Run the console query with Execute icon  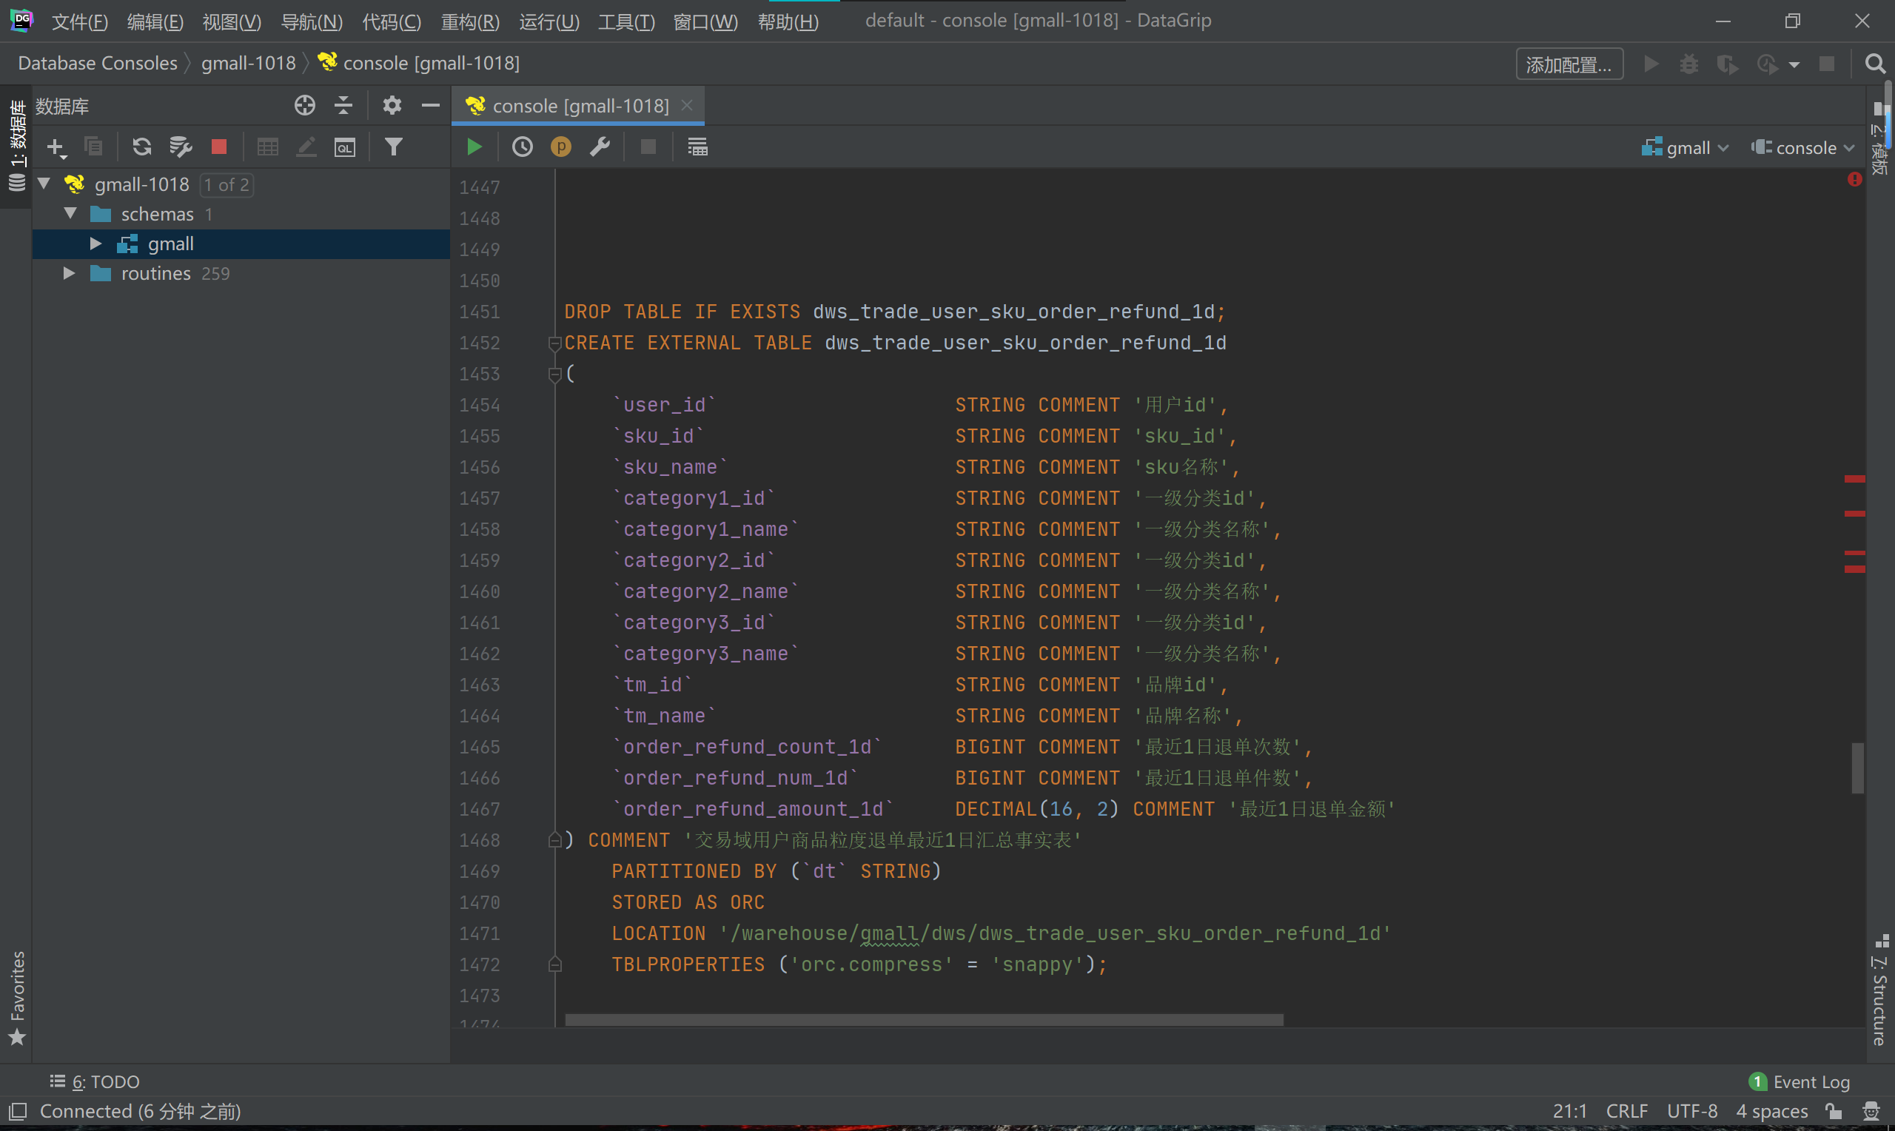474,147
